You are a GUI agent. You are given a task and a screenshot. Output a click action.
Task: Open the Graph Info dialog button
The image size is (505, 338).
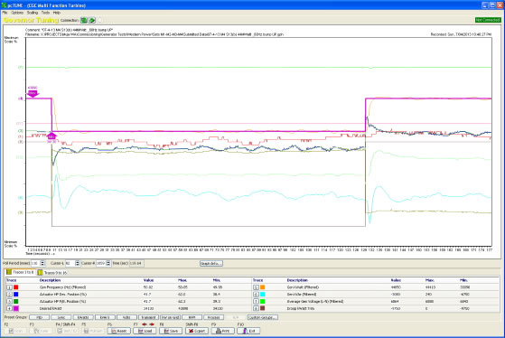pos(211,264)
